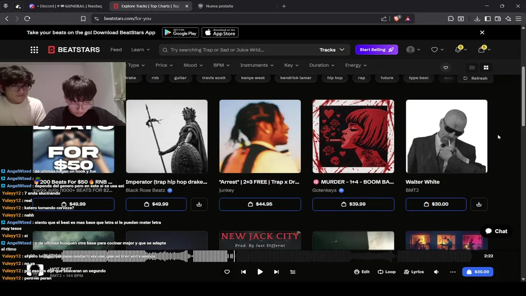Select the kendrick lamar tag
The image size is (526, 296).
(296, 78)
